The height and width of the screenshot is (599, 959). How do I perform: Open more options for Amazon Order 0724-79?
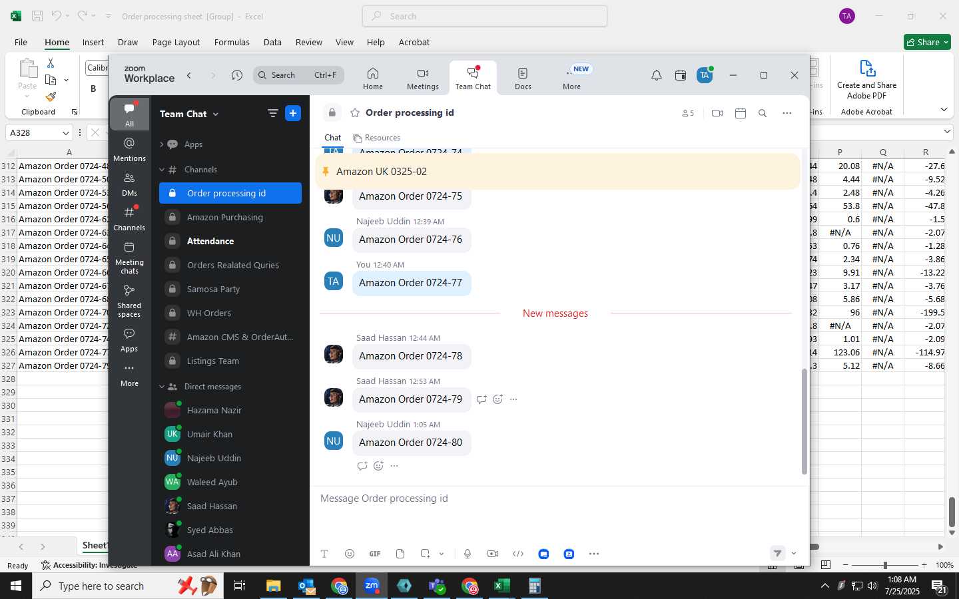pos(513,399)
